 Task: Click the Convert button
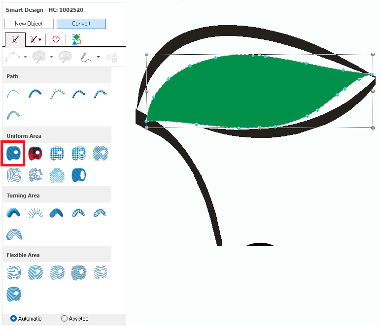click(x=81, y=24)
